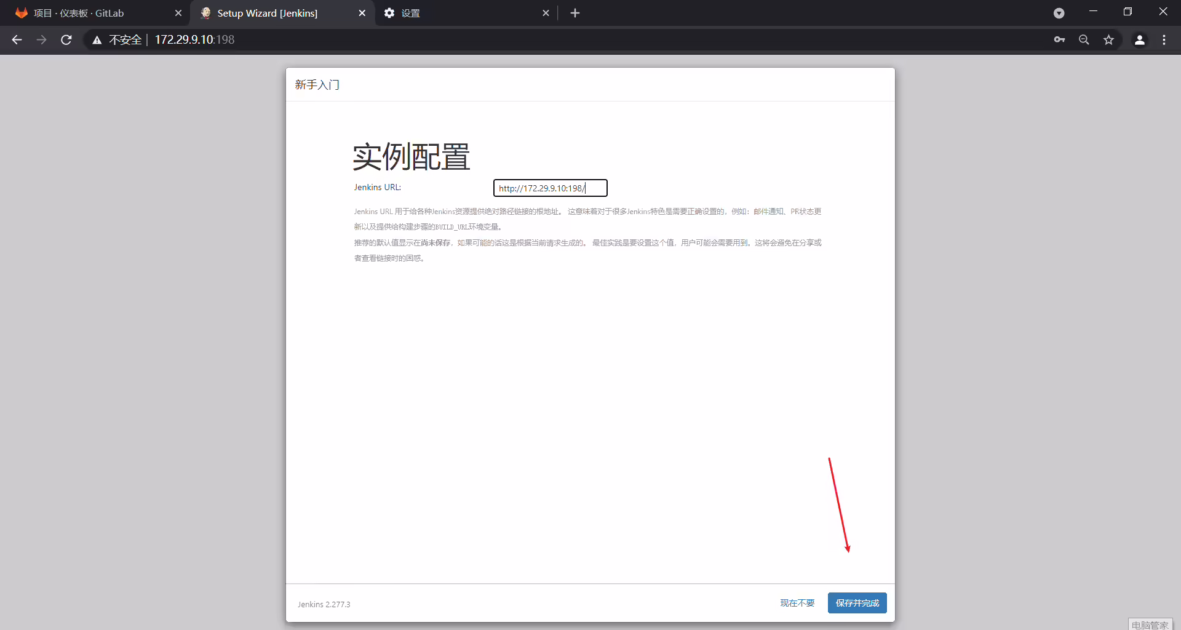This screenshot has width=1181, height=630.
Task: Click the 保存并完成 button
Action: pyautogui.click(x=857, y=603)
